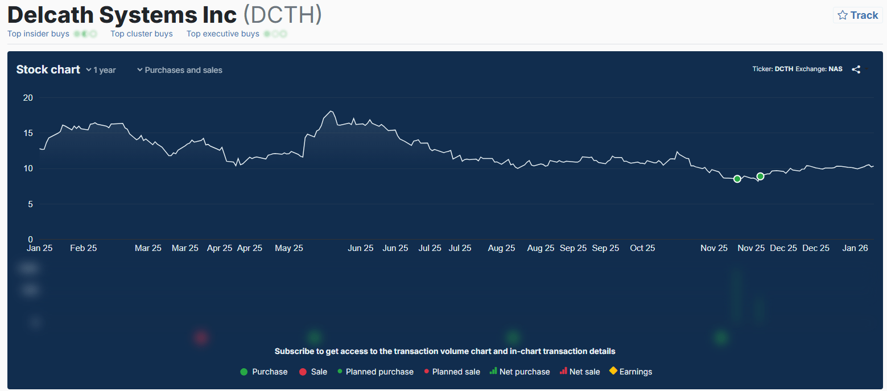Click the share icon near the exchange label
The width and height of the screenshot is (887, 391).
(856, 69)
